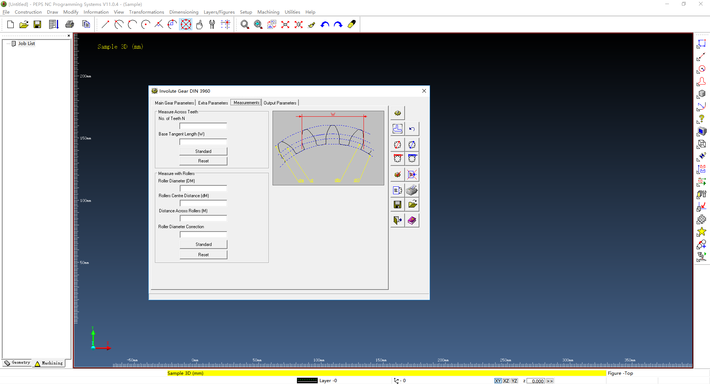The image size is (710, 384).
Task: Open the Machining menu
Action: (x=268, y=12)
